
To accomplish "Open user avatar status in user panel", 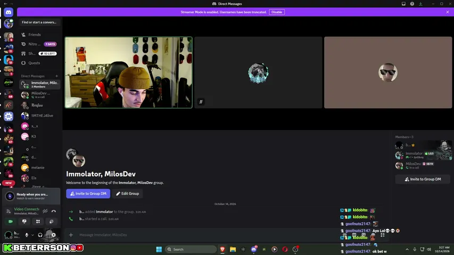I will [9, 235].
